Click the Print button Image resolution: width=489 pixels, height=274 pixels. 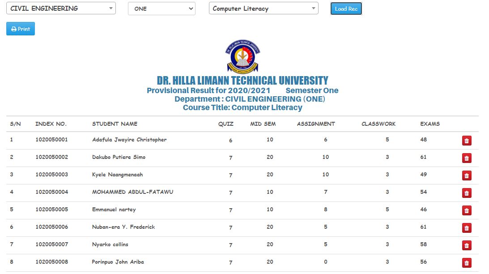(x=21, y=29)
